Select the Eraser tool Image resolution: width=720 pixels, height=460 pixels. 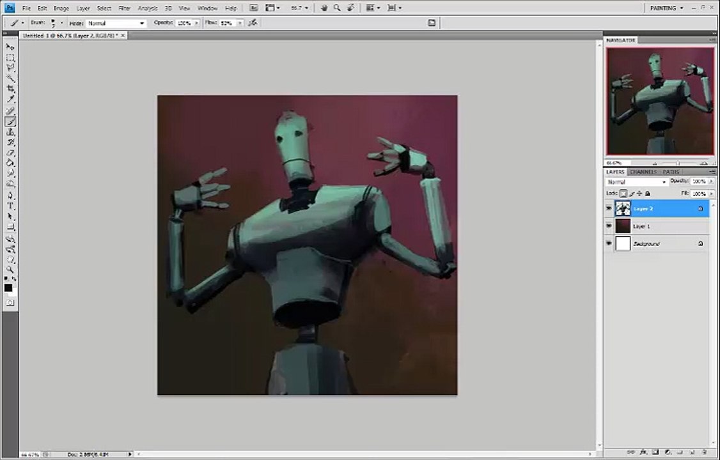[10, 153]
